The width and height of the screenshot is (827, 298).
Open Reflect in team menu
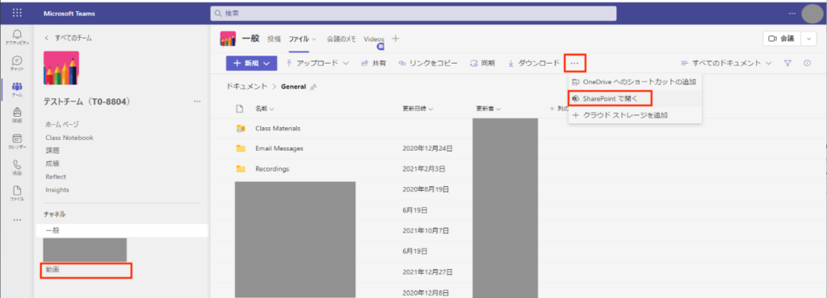tap(56, 176)
